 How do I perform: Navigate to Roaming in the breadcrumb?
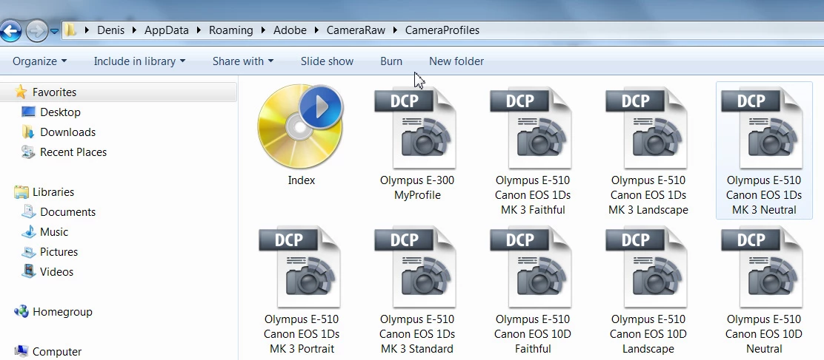coord(230,30)
